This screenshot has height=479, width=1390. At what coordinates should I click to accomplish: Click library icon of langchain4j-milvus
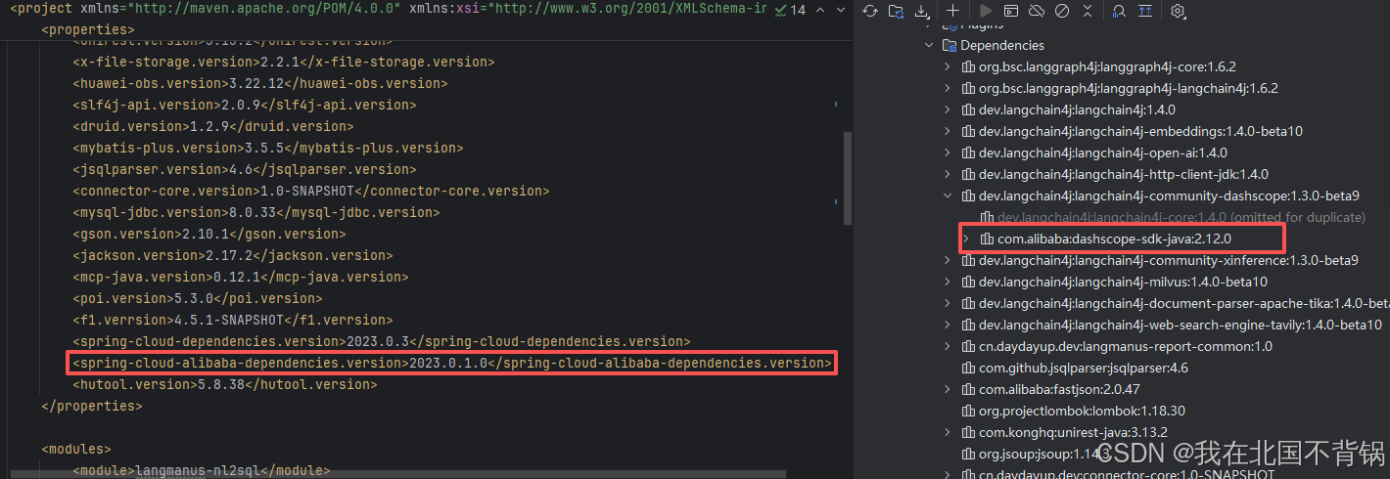pos(968,282)
